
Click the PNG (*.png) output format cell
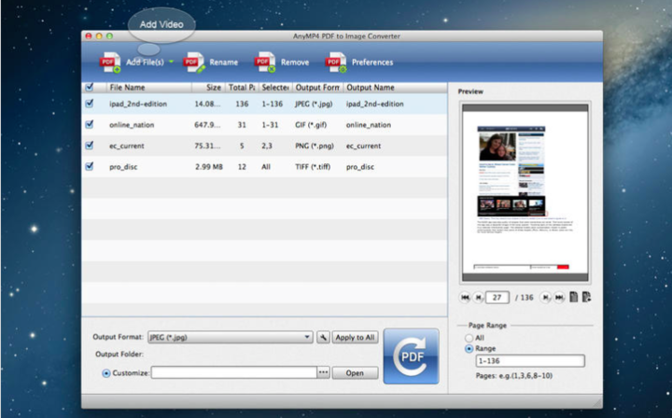(315, 146)
